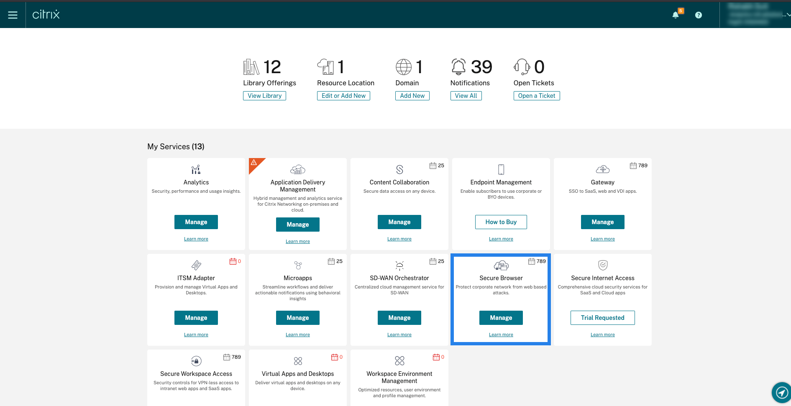Image resolution: width=791 pixels, height=406 pixels.
Task: Click Content Collaboration calendar days icon
Action: (x=433, y=166)
